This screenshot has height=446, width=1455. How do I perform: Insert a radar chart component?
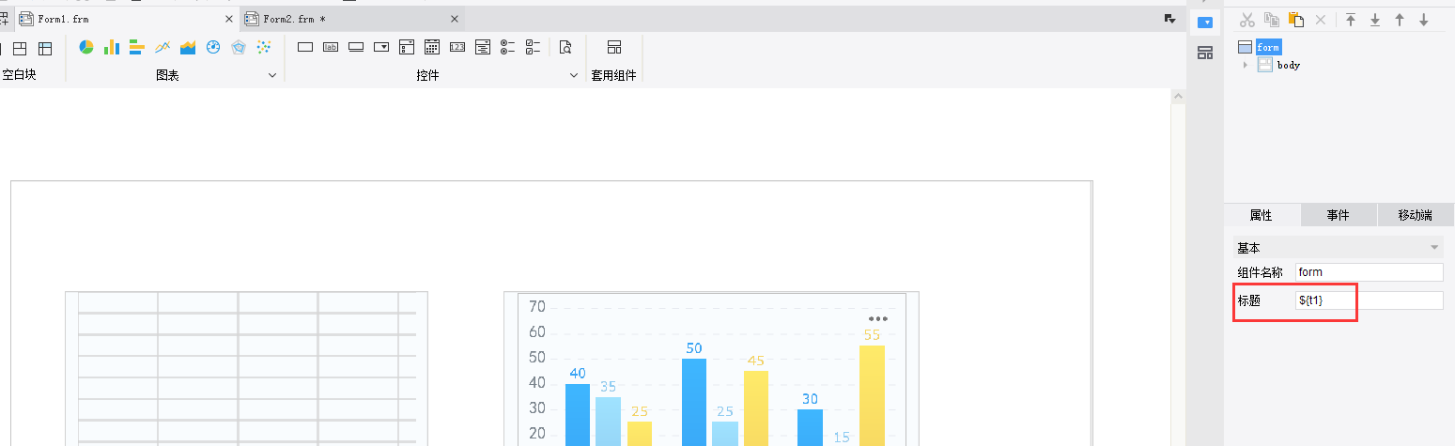point(239,47)
